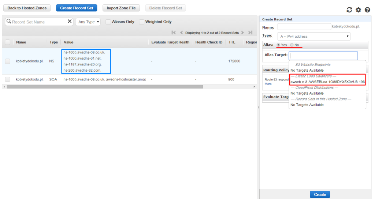Screen dimensions: 375x201
Task: Sort by the Name column header
Action: (21, 42)
